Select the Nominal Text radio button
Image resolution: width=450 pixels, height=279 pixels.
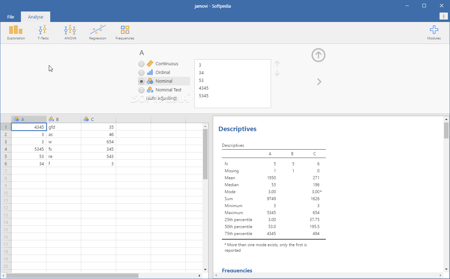(141, 90)
